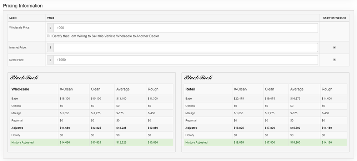Image resolution: width=357 pixels, height=161 pixels.
Task: Click Wholesale Adjusted X-Clean $14,650
Action: (65, 128)
